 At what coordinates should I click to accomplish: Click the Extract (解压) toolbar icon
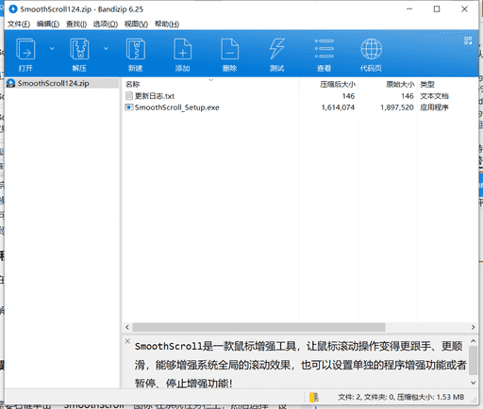click(x=79, y=49)
